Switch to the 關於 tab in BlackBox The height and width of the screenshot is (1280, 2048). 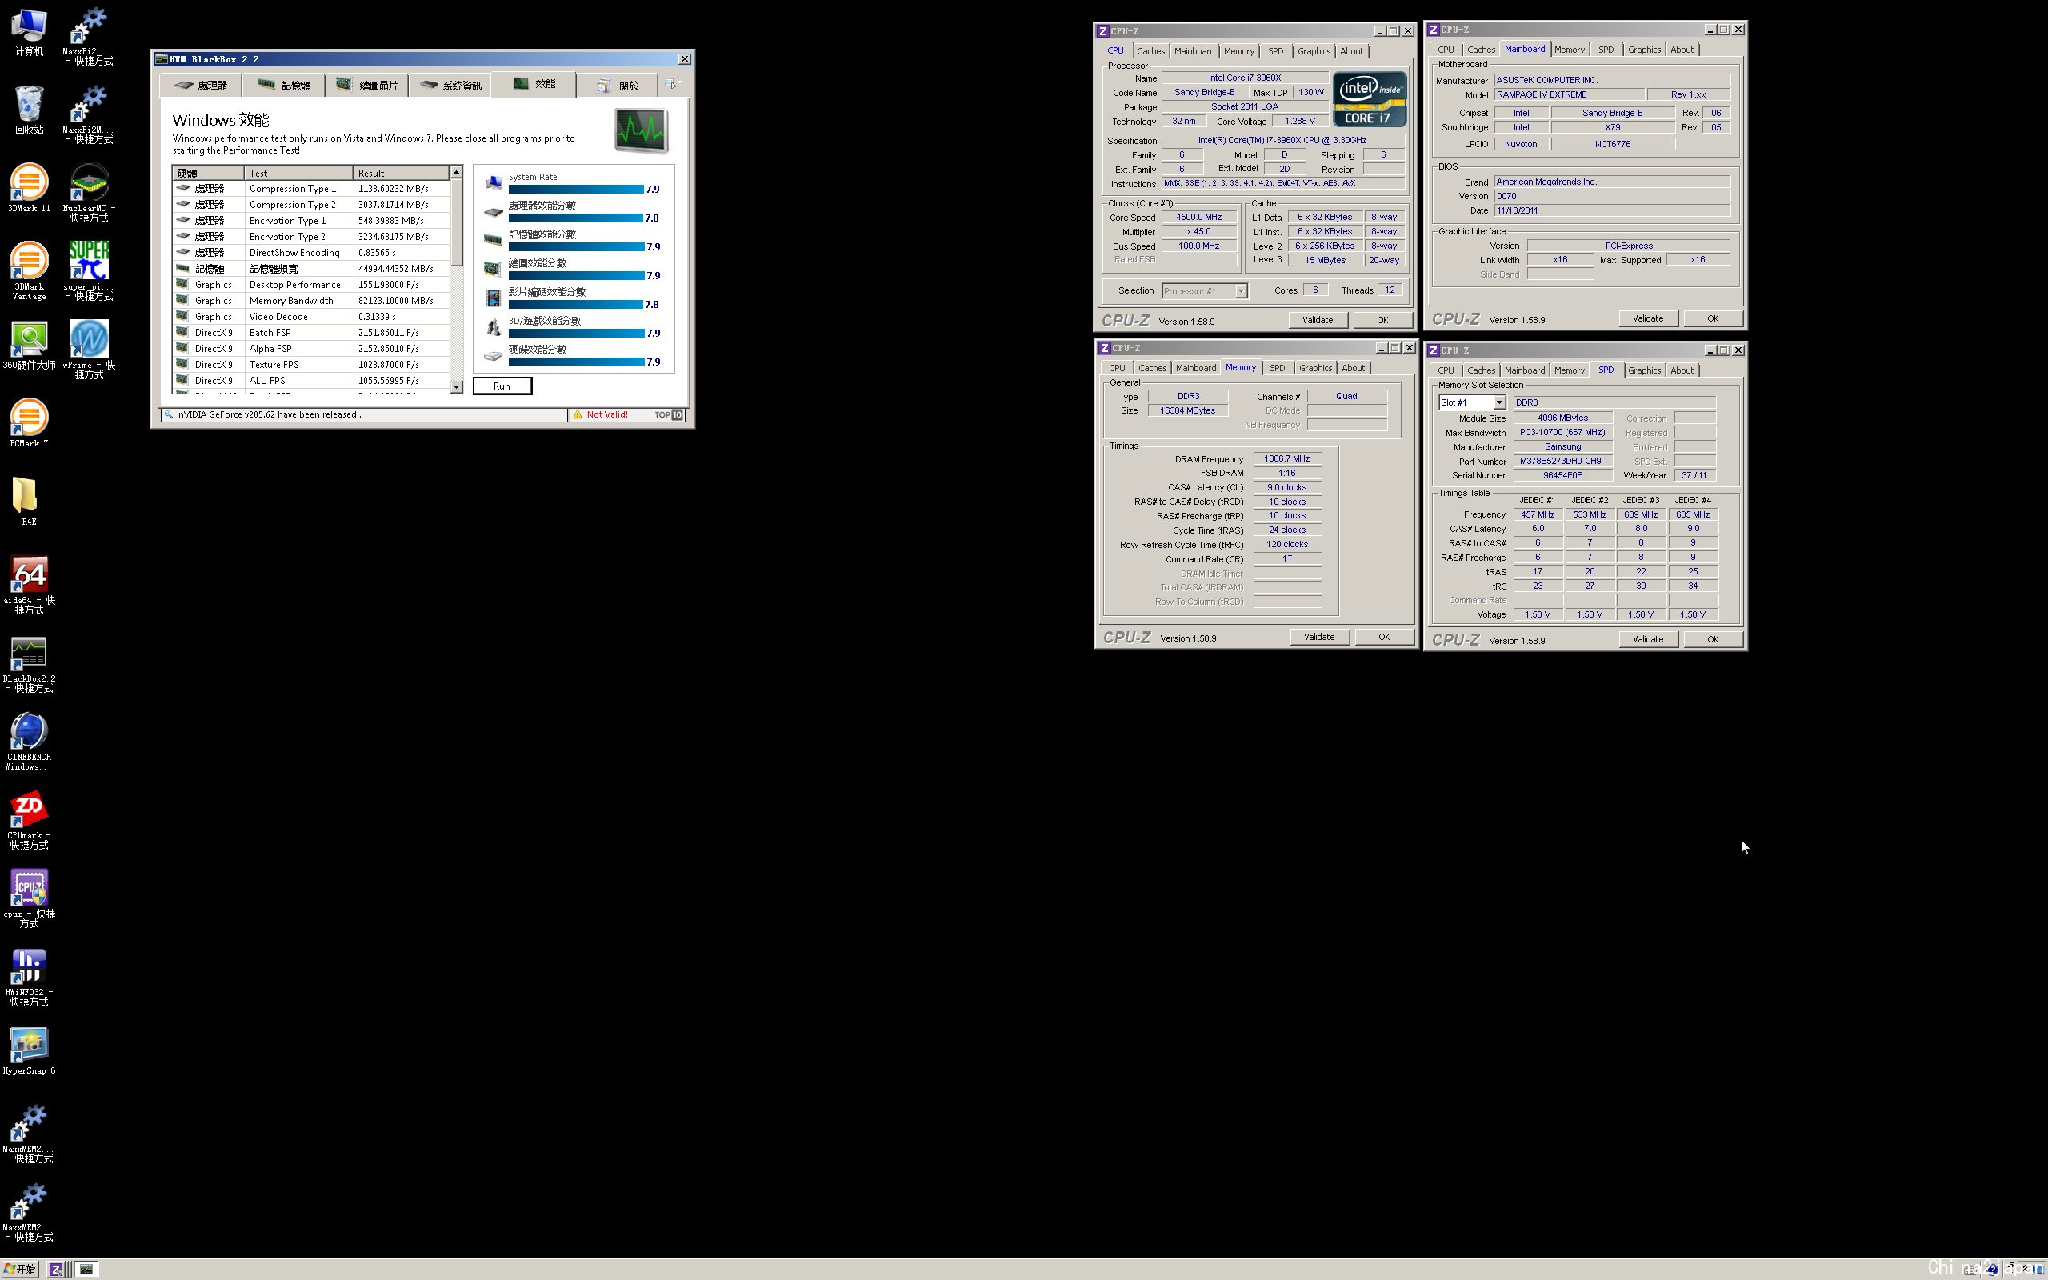pos(617,85)
